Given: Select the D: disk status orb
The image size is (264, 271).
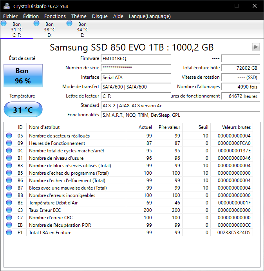Looking at the screenshot, I should [x=36, y=23].
